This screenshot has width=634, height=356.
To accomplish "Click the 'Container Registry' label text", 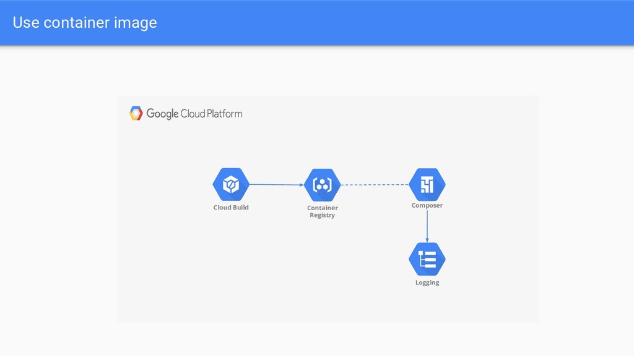I will [x=322, y=211].
